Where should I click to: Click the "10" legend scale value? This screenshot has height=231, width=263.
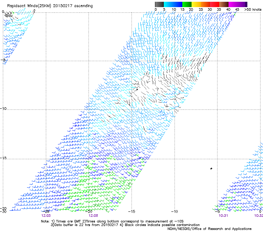pos(174,10)
